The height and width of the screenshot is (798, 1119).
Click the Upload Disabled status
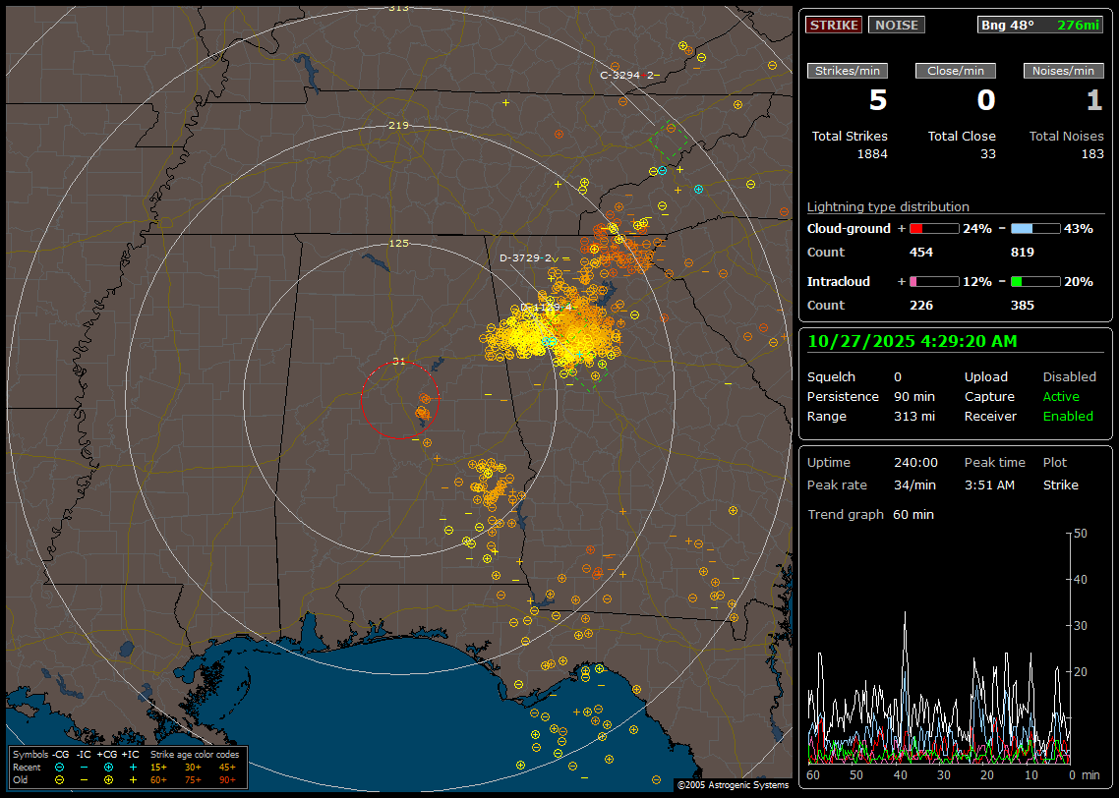point(1069,377)
